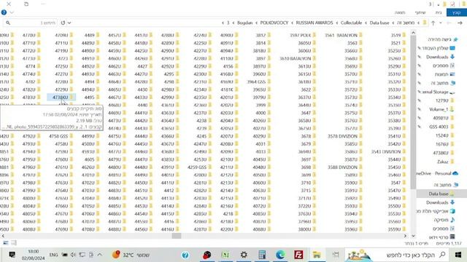Open the 40981U pinned folder
This screenshot has width=467, height=262.
[x=444, y=118]
